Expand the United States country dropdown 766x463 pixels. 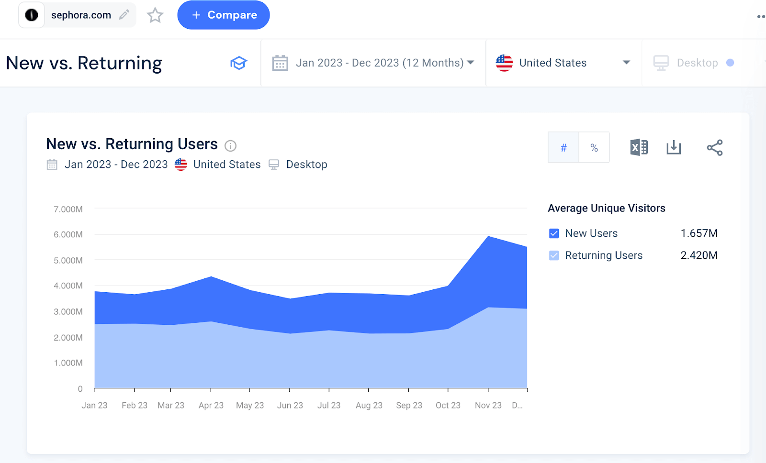(626, 63)
